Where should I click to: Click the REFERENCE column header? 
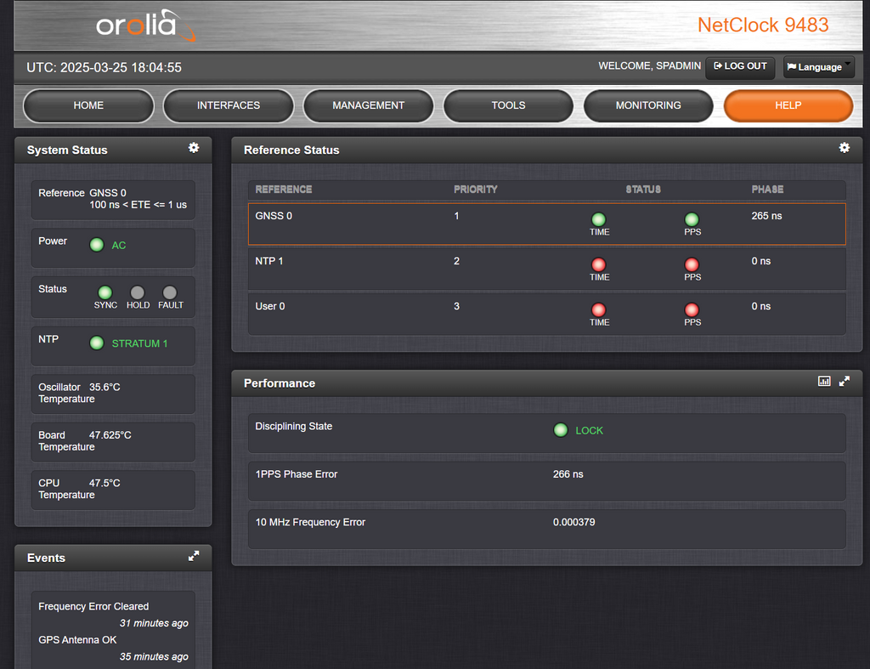(284, 190)
